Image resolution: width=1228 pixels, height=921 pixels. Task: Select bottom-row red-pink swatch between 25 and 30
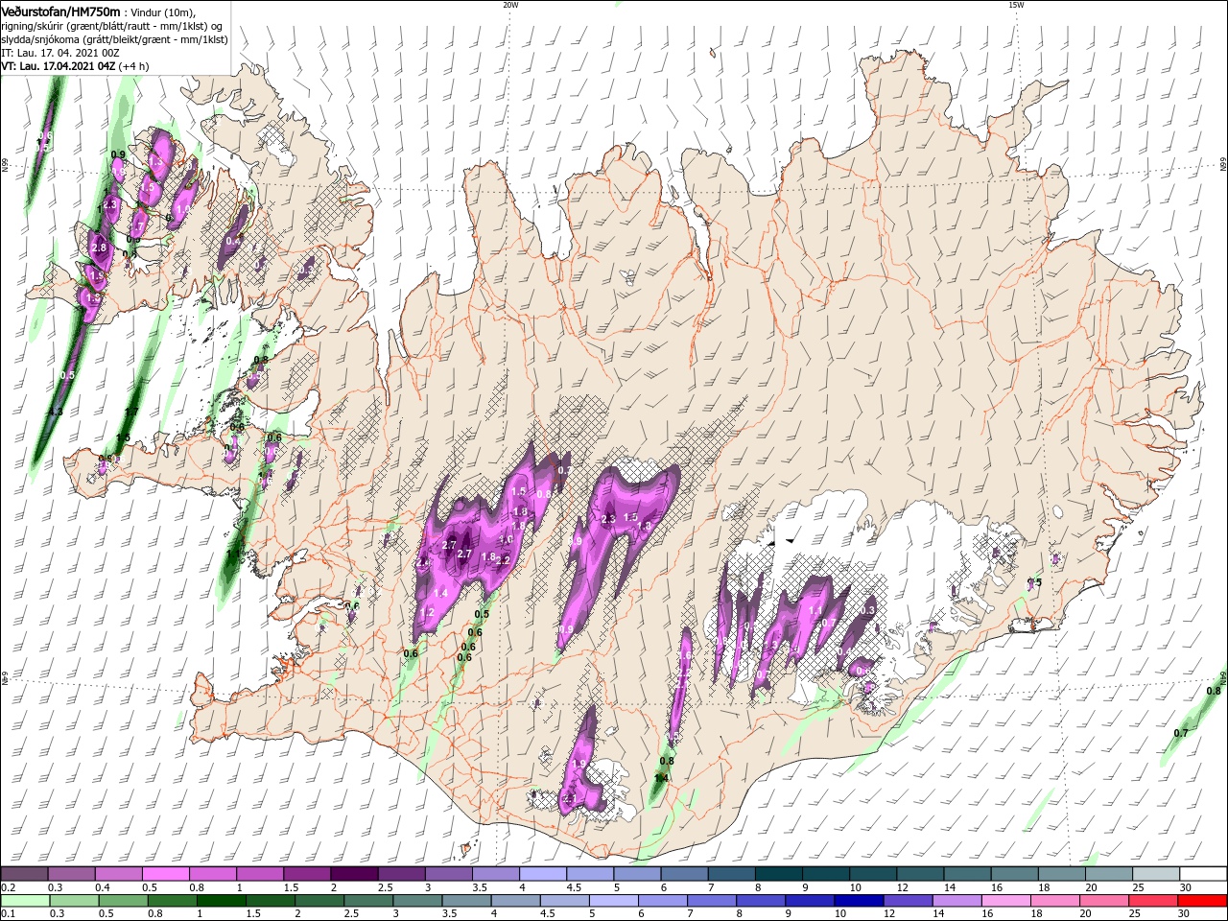pyautogui.click(x=1154, y=901)
